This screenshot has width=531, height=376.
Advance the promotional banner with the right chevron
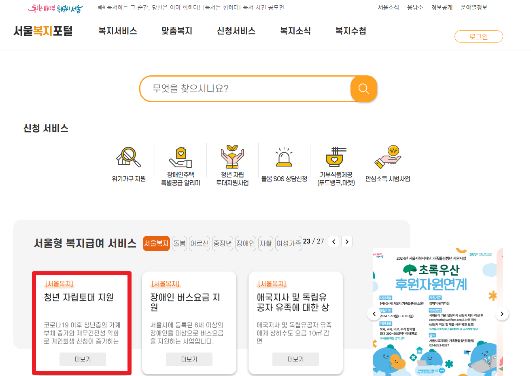click(x=501, y=313)
